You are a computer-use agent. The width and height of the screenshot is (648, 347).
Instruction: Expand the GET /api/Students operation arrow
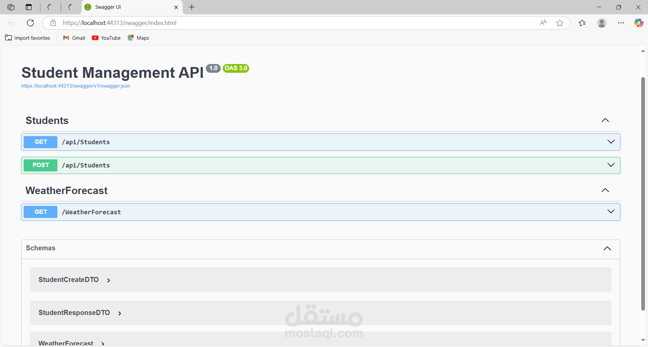tap(611, 141)
